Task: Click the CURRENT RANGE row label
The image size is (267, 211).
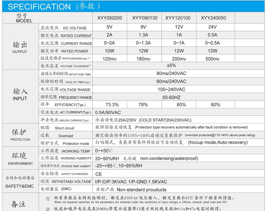Action: (x=76, y=44)
